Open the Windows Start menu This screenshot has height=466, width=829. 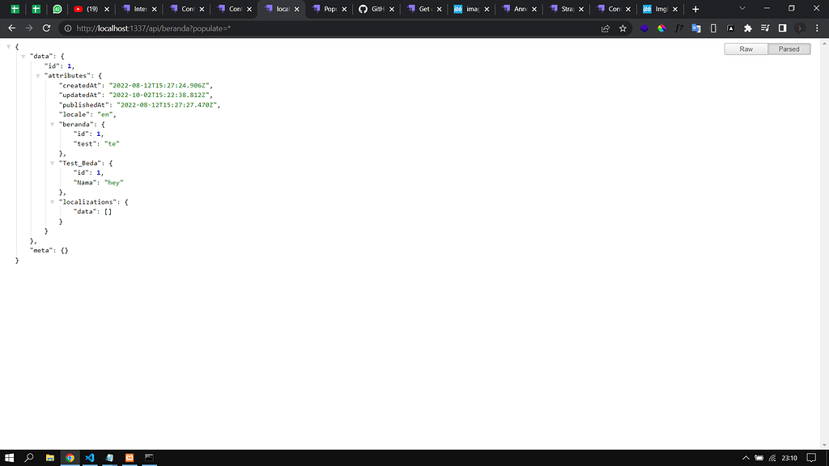pos(9,458)
